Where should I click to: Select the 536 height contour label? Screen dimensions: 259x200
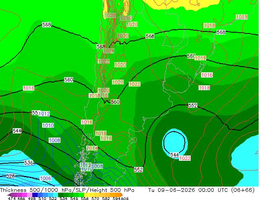point(29,163)
